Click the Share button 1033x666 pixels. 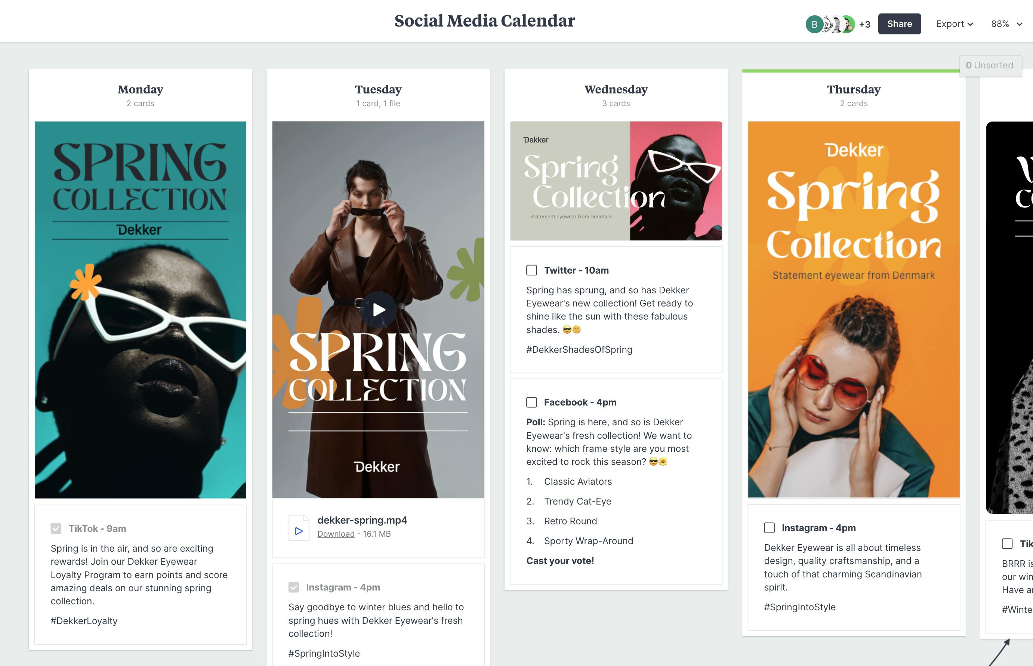click(x=899, y=24)
